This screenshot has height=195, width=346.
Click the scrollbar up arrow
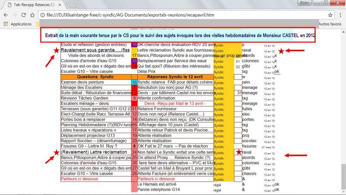click(343, 32)
